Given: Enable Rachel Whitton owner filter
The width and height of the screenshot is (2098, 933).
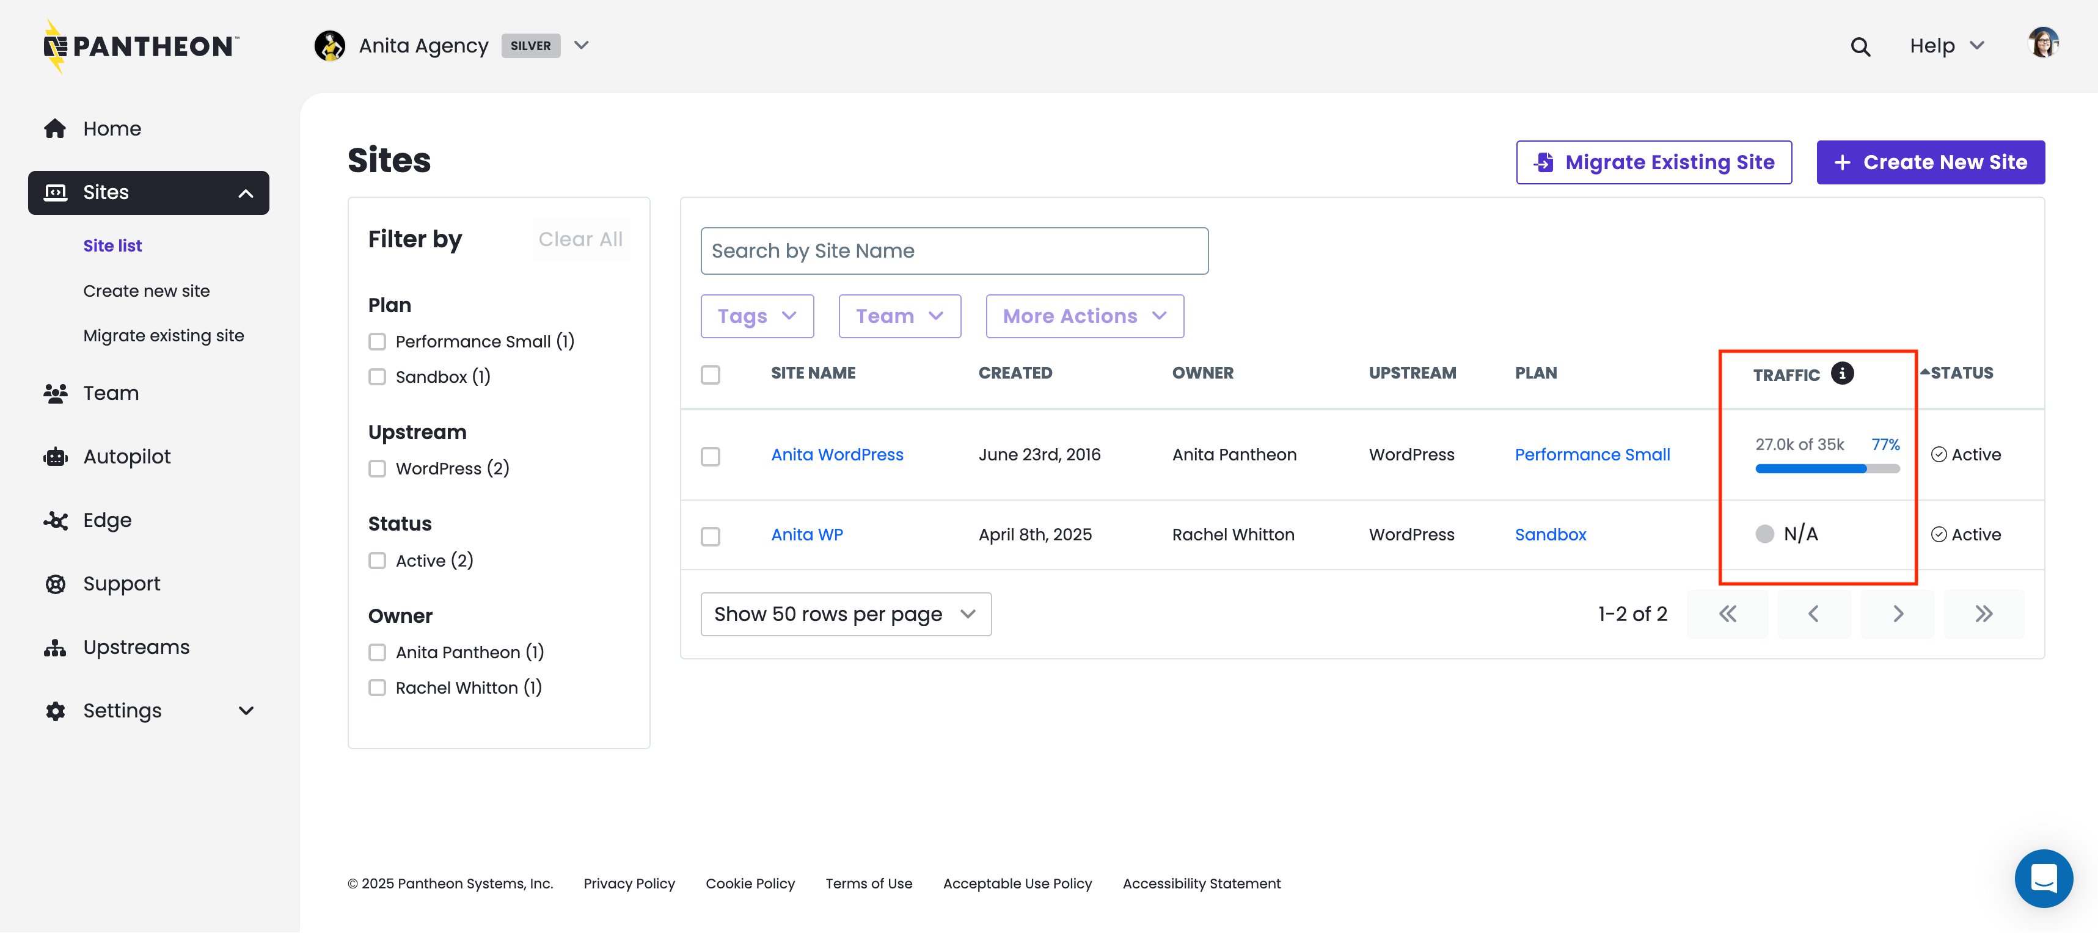Looking at the screenshot, I should pyautogui.click(x=376, y=688).
